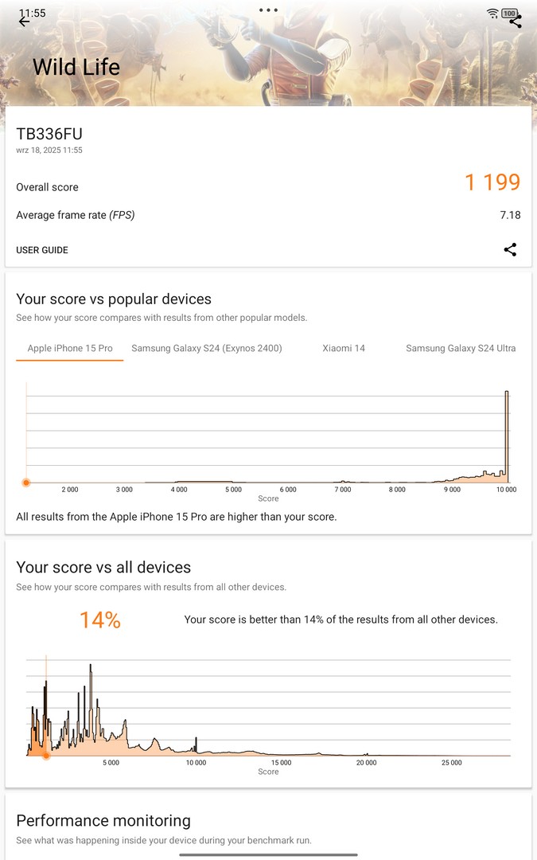Tap the status bar clock 11:55
537x860 pixels.
point(33,13)
